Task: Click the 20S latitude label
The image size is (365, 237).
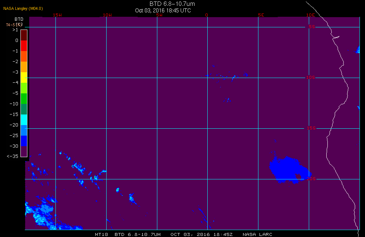Action: point(311,179)
